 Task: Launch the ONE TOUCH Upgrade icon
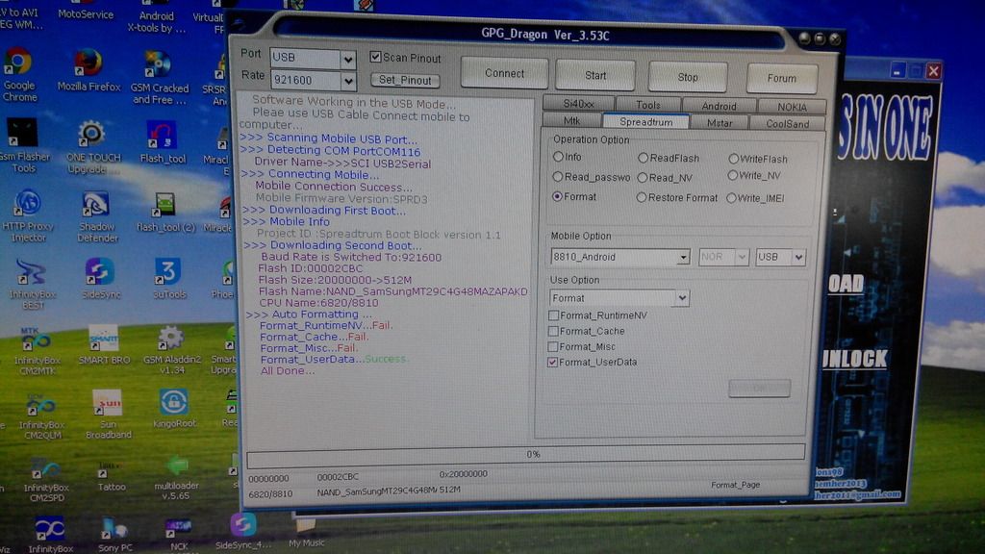point(92,146)
